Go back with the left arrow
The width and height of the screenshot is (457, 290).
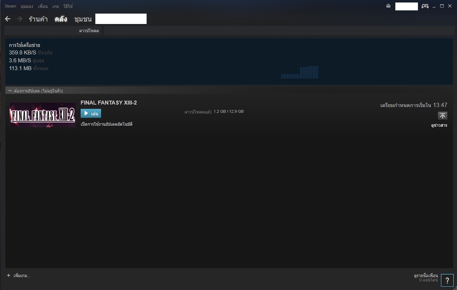click(8, 19)
